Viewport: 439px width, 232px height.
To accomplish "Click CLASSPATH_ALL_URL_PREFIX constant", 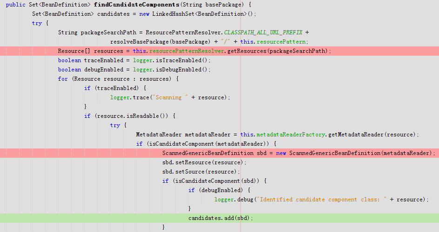I will coord(263,32).
